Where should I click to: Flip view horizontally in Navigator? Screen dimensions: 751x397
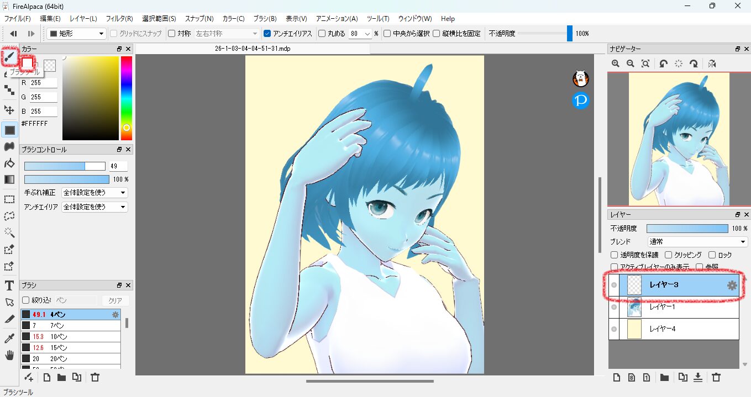coord(712,63)
